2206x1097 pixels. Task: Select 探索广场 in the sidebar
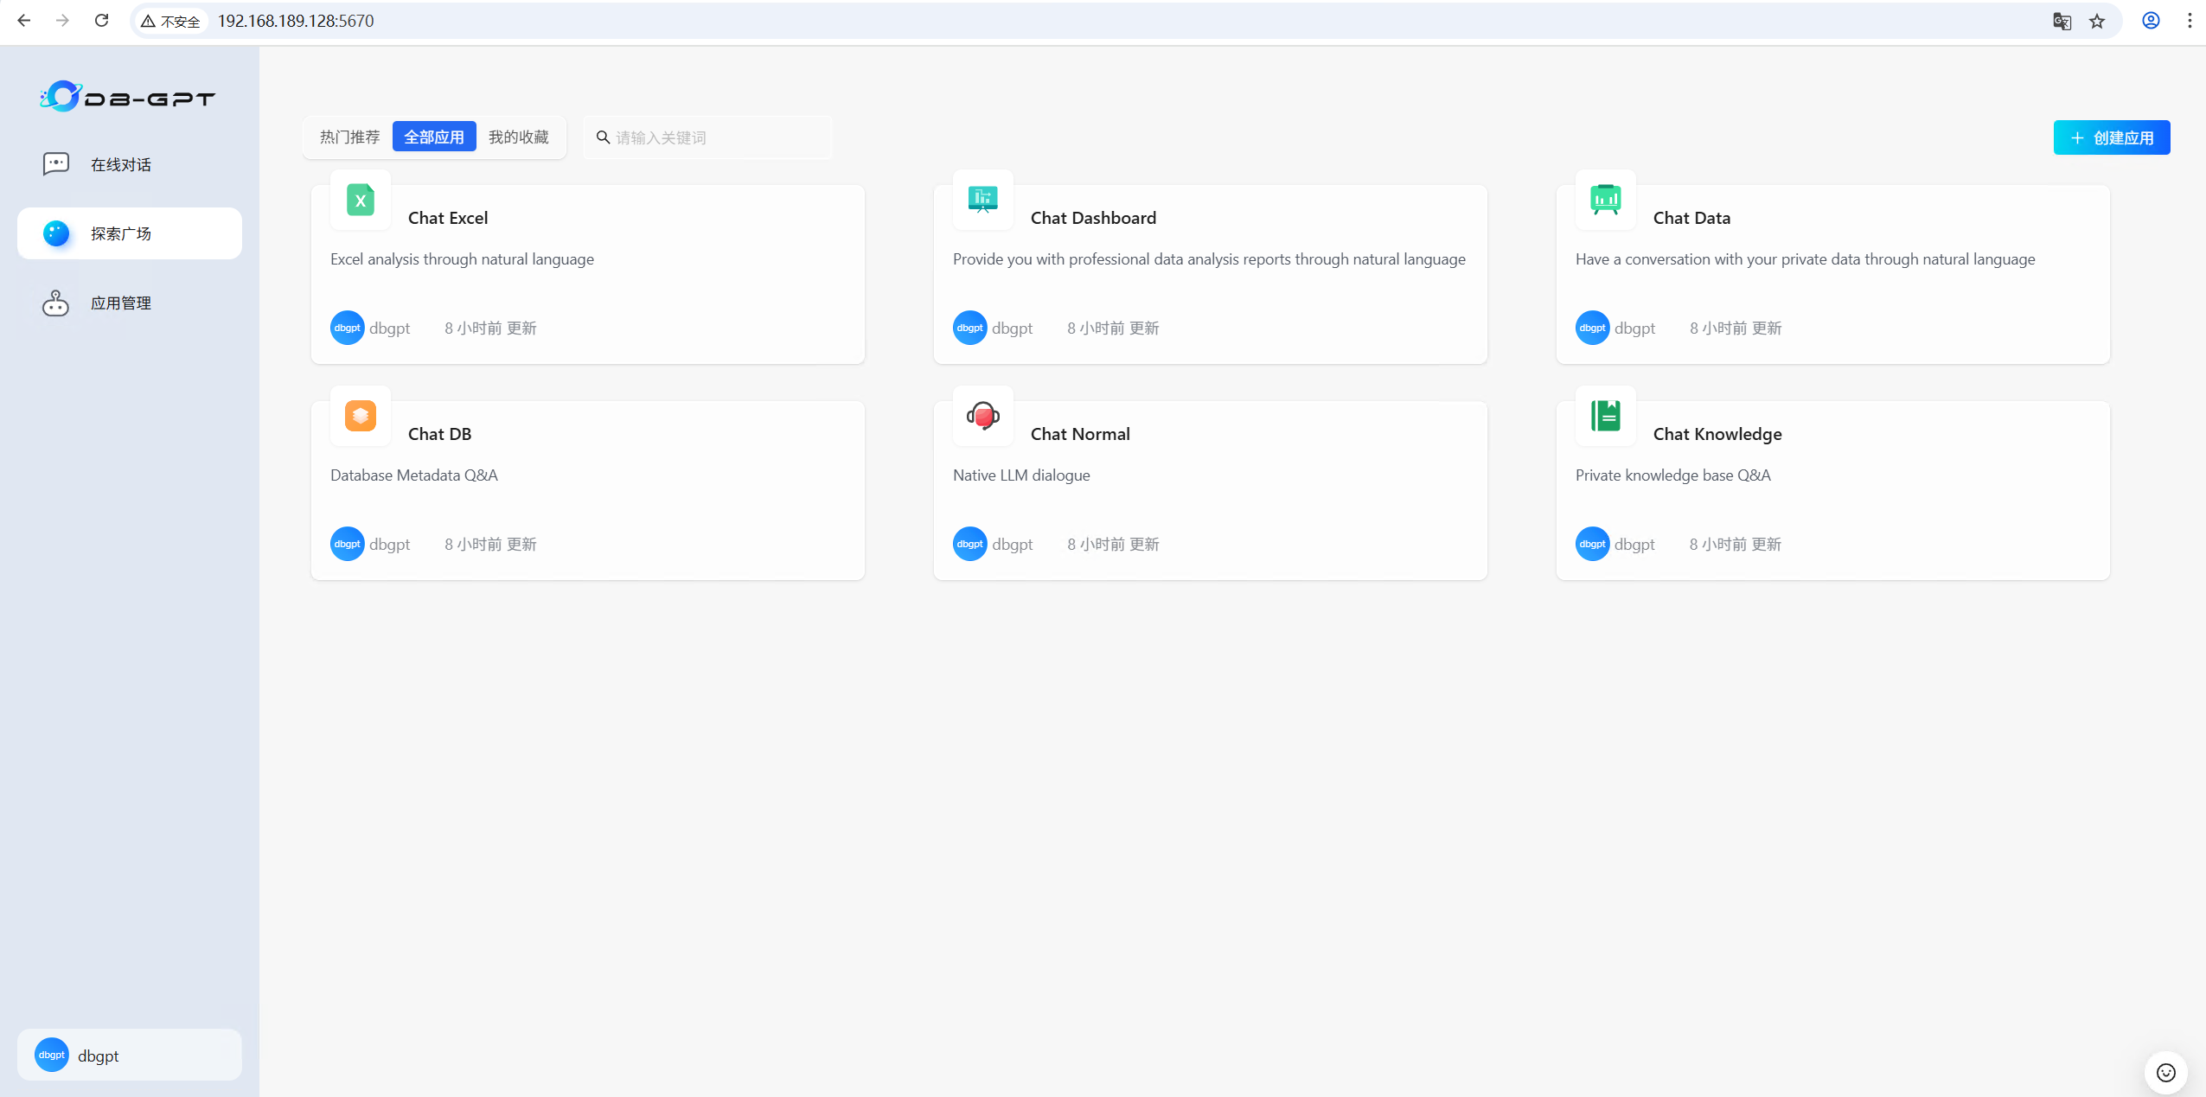pyautogui.click(x=121, y=233)
